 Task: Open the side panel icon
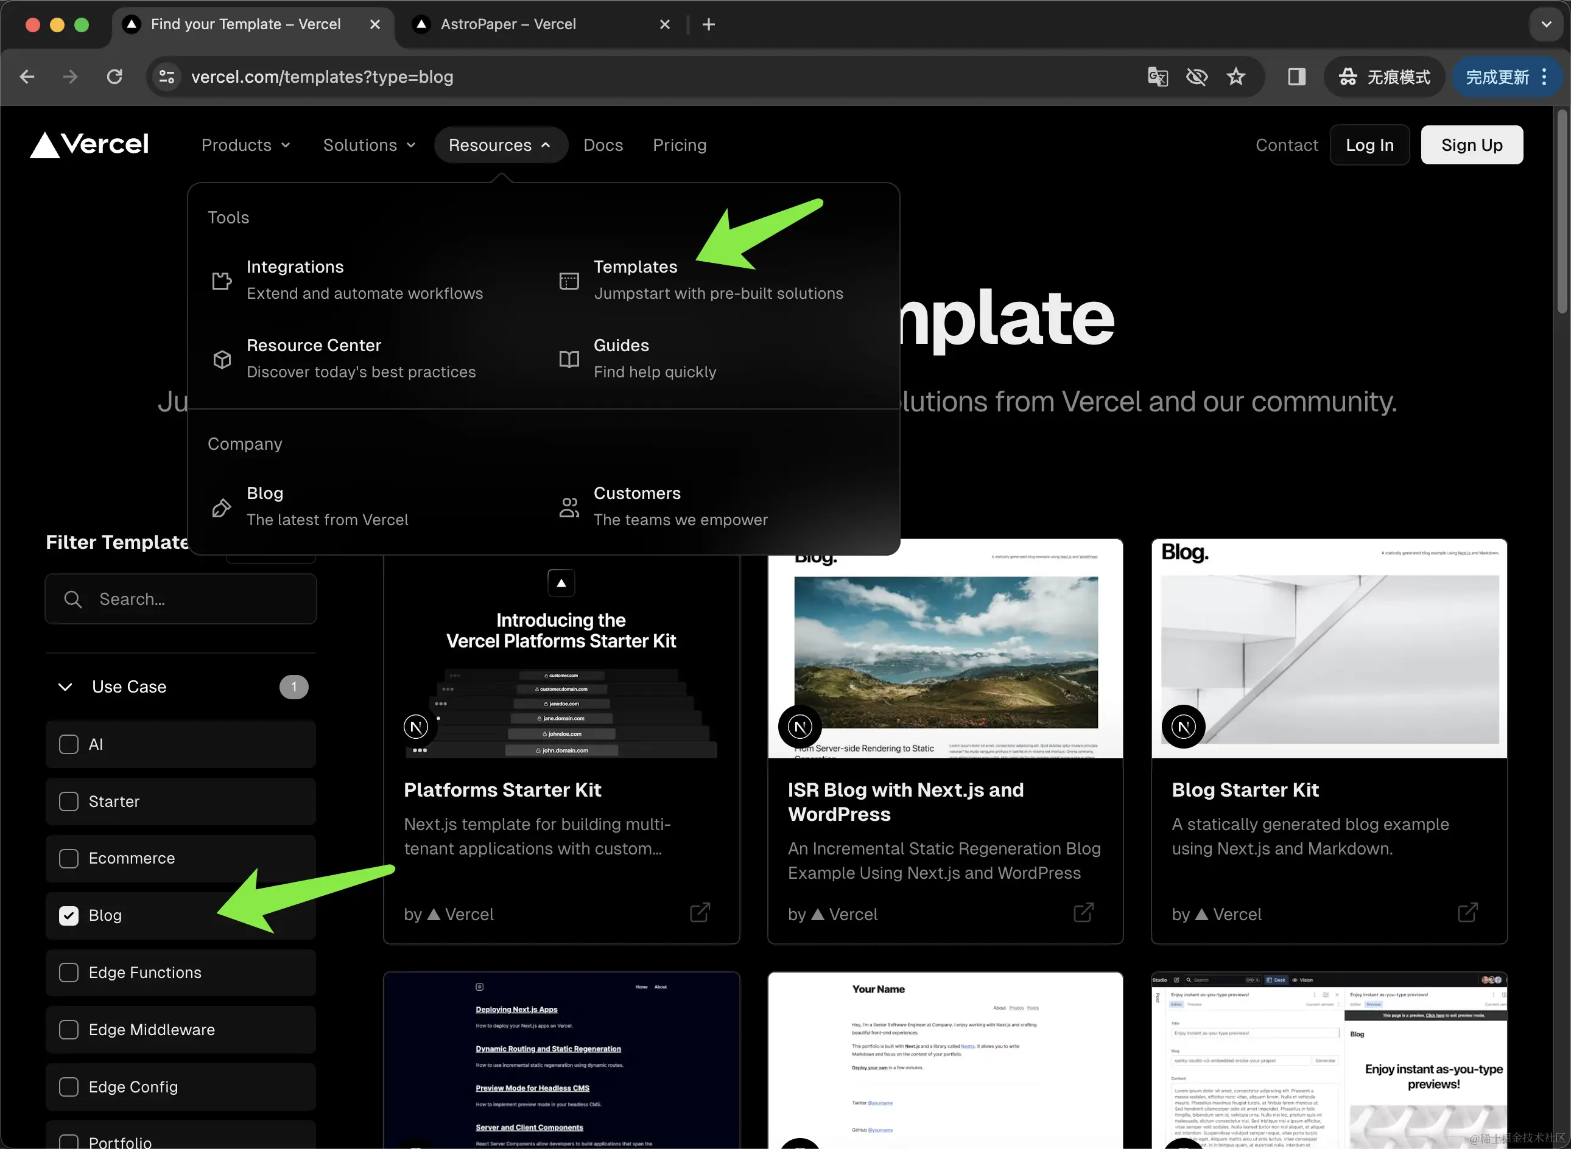pos(1297,77)
